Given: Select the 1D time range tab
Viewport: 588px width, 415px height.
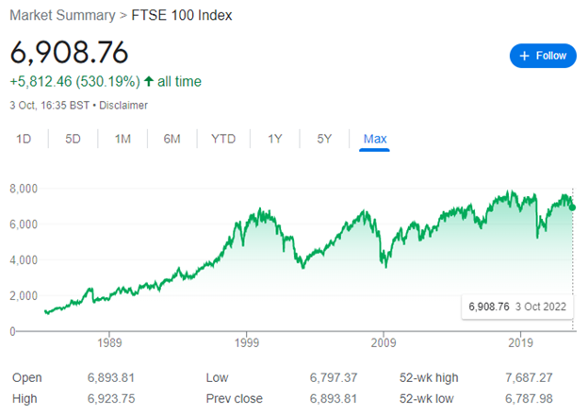Looking at the screenshot, I should (x=24, y=140).
